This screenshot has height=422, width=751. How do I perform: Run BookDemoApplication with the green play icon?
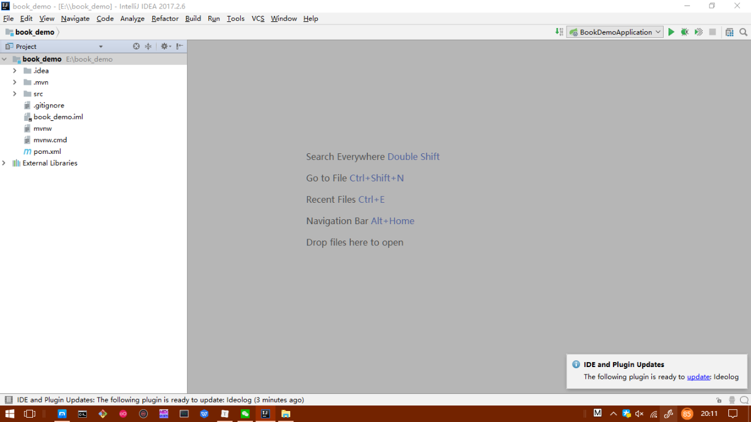click(671, 32)
